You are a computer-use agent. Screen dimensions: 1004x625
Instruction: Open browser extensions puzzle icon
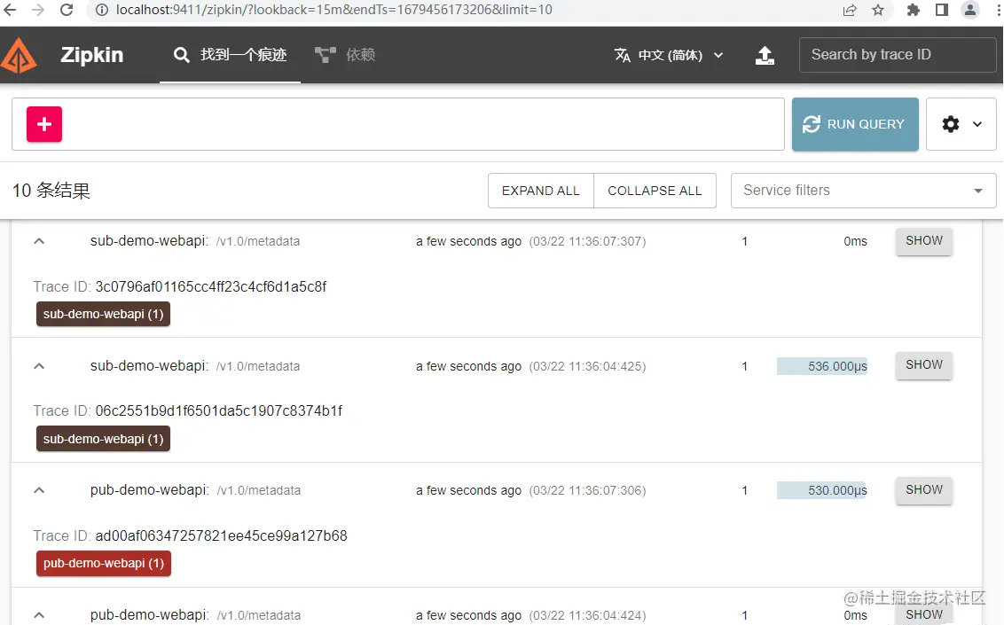tap(914, 10)
